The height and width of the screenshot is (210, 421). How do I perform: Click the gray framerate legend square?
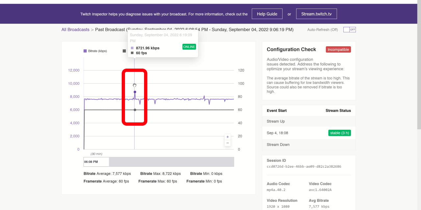[x=124, y=51]
